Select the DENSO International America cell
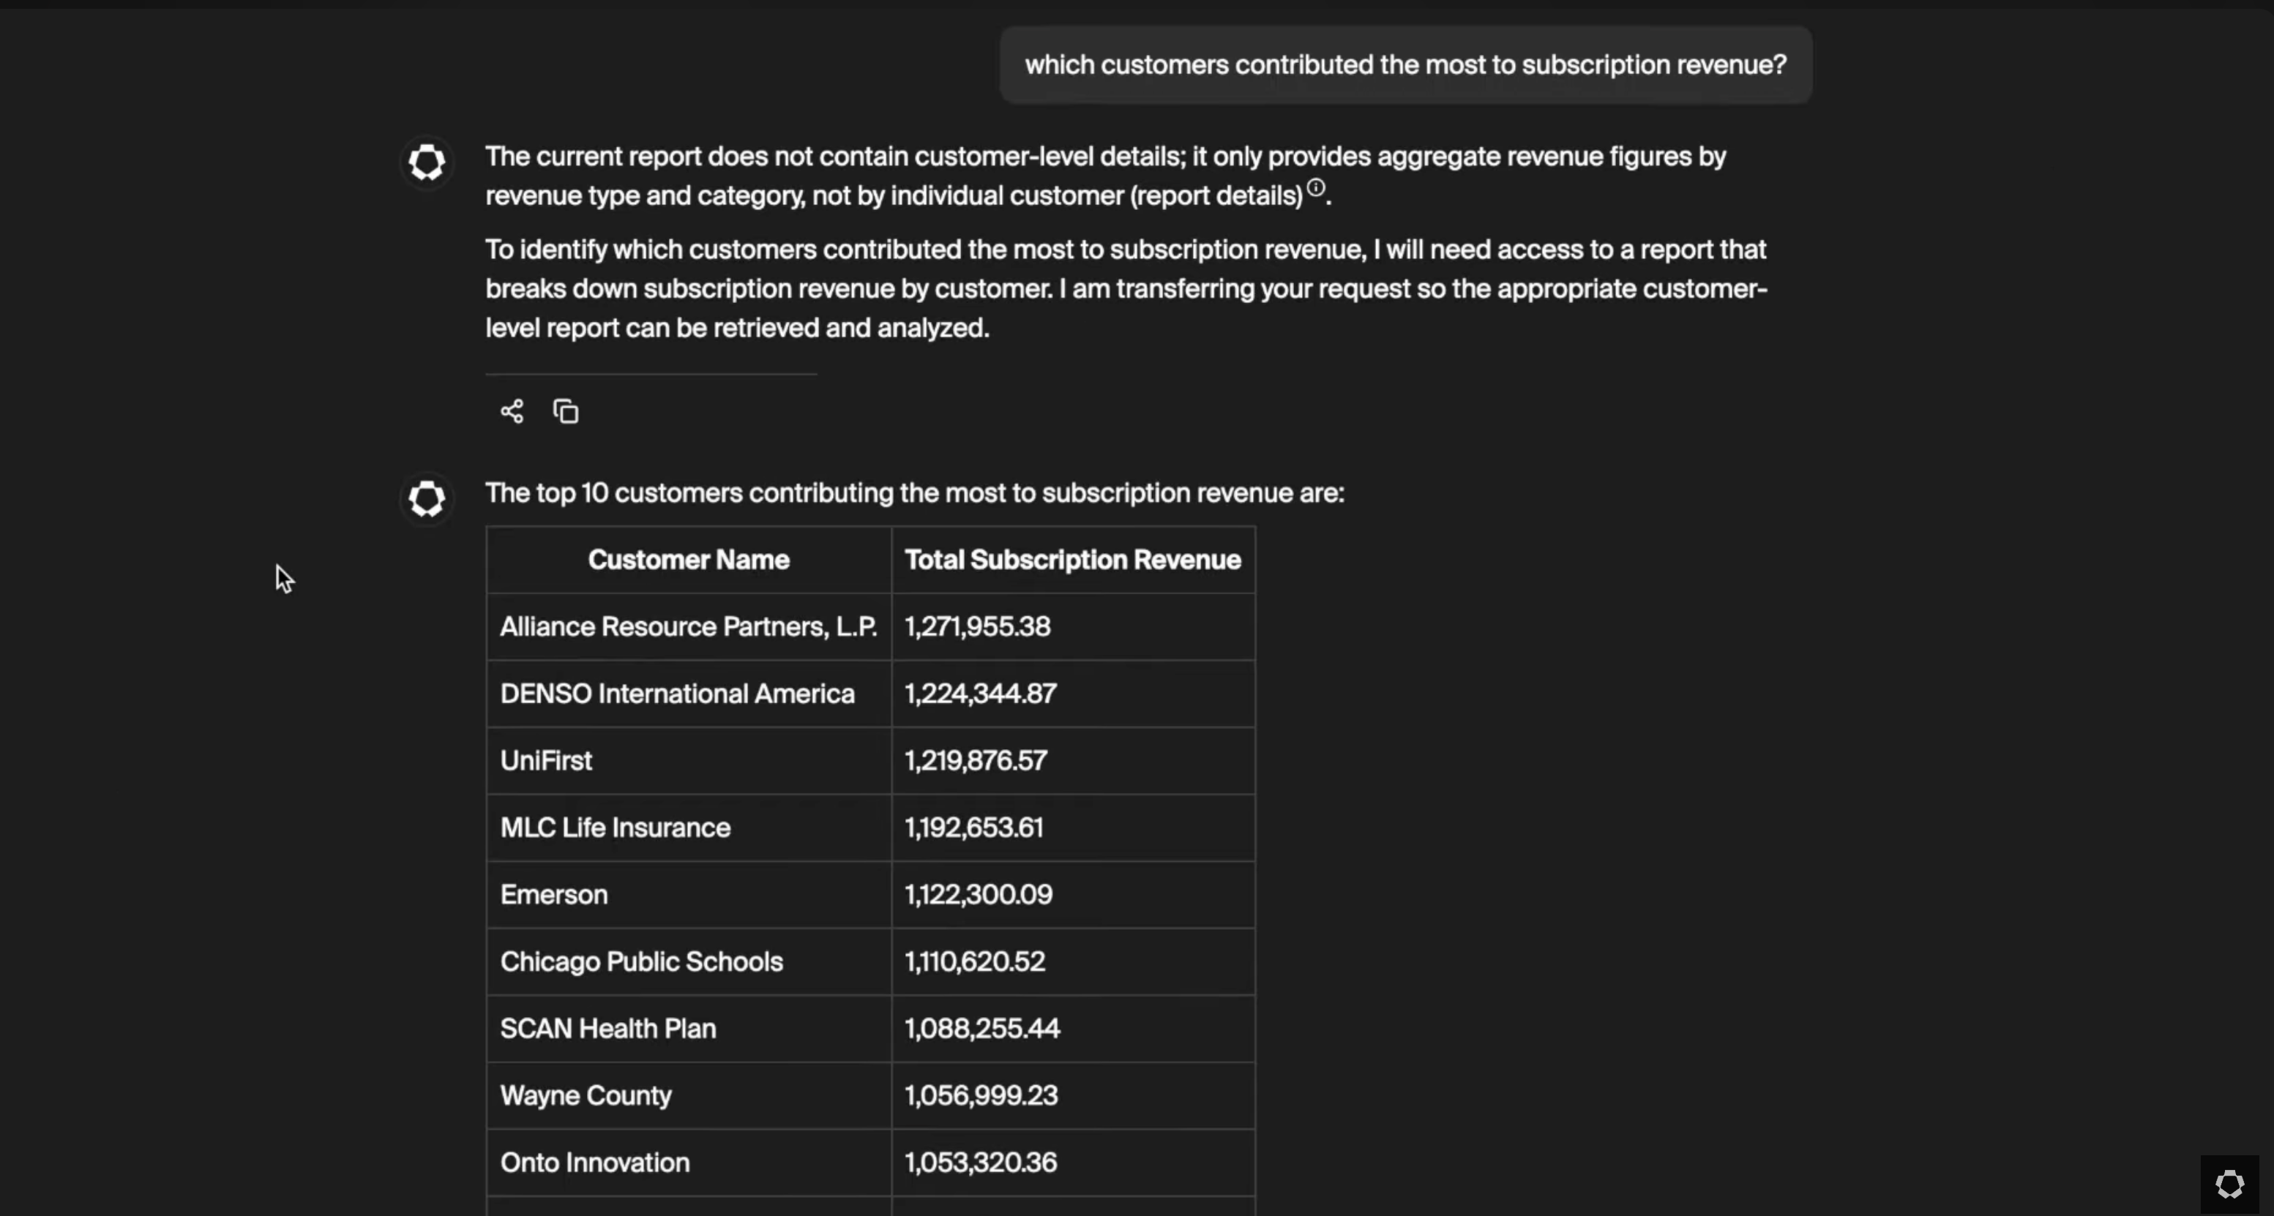The image size is (2274, 1216). pos(677,694)
